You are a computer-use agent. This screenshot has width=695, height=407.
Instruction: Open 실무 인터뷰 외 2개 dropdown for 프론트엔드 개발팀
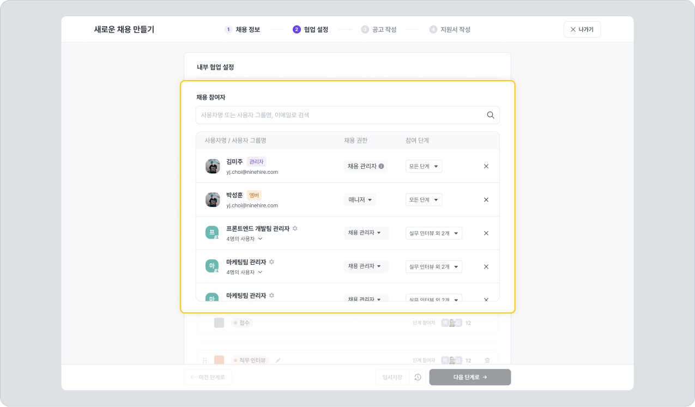tap(434, 233)
